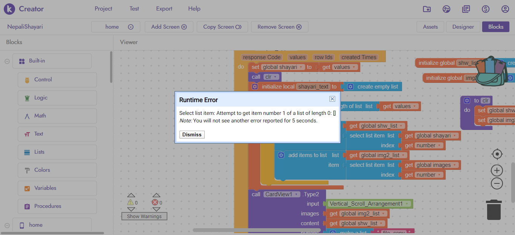The width and height of the screenshot is (515, 235).
Task: Click the Add Screen button
Action: [169, 27]
